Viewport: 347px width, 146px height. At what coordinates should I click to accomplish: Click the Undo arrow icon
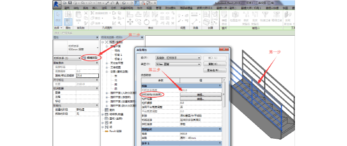tap(83, 3)
